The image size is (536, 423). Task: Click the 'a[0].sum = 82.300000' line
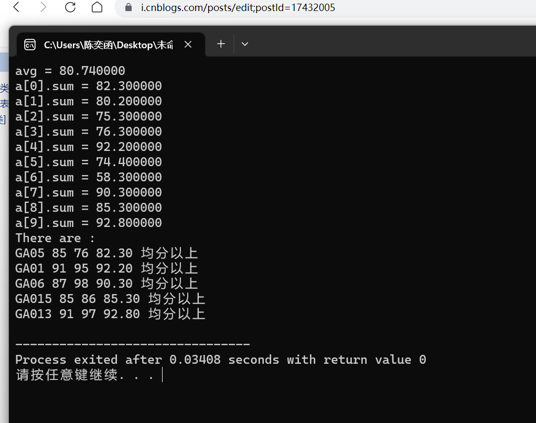89,86
